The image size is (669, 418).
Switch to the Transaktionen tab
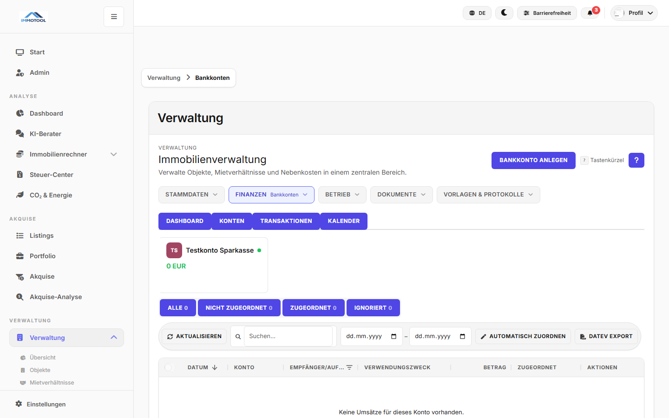(x=286, y=221)
